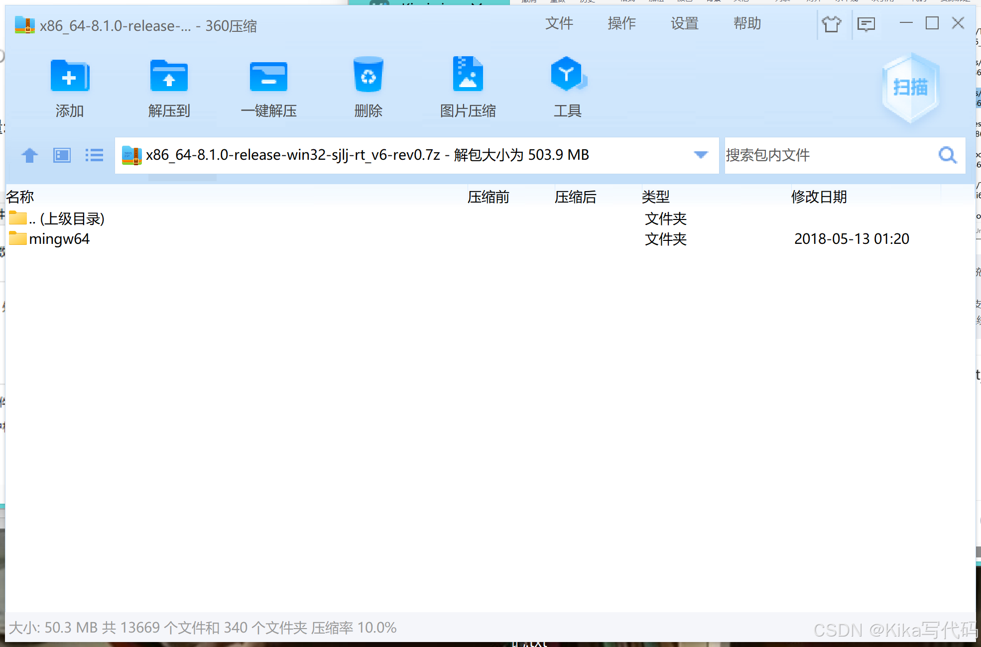The image size is (981, 647).
Task: Switch to list view icon
Action: [94, 155]
